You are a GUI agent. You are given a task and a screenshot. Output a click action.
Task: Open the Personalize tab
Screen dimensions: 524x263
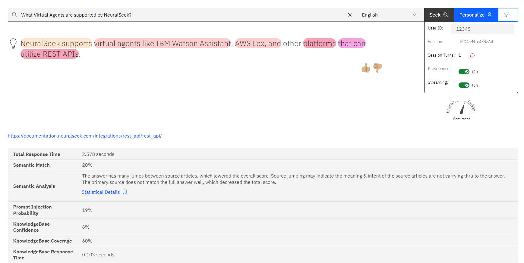(476, 15)
